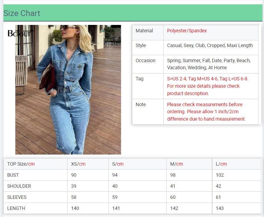Select the S/cm column header

(118, 164)
